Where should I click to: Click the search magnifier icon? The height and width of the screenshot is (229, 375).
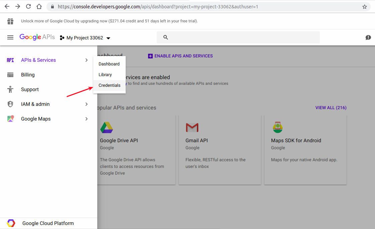pos(165,37)
